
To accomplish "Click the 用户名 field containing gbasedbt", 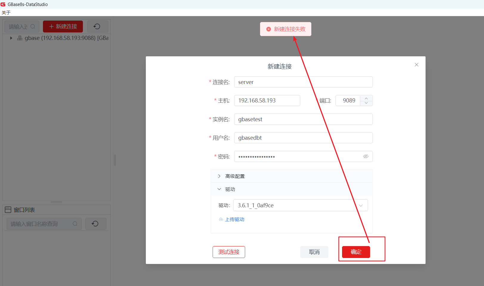I will 303,138.
